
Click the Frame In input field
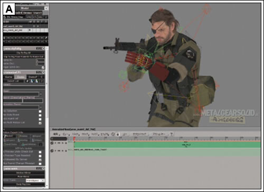tap(40, 60)
